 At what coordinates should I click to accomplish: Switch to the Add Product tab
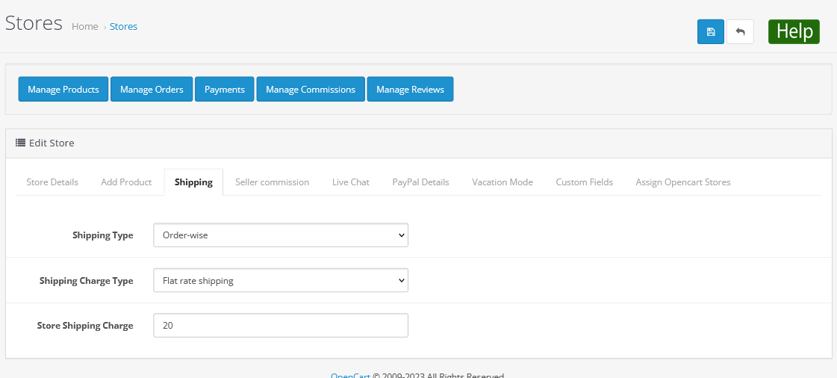(126, 182)
